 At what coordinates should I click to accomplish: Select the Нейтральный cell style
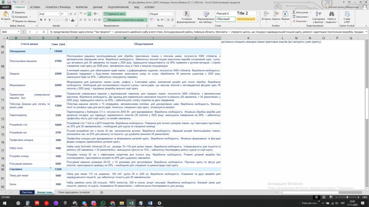pyautogui.click(x=246, y=19)
